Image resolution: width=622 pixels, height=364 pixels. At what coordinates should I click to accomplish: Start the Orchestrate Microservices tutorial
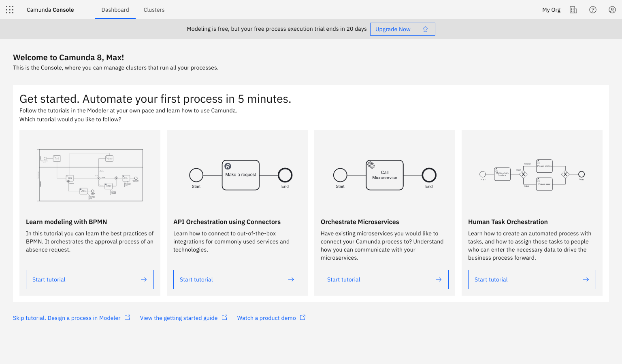coord(384,279)
